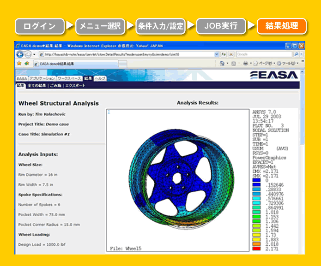Expand the address bar URL dropdown
321x266 pixels.
pyautogui.click(x=217, y=54)
